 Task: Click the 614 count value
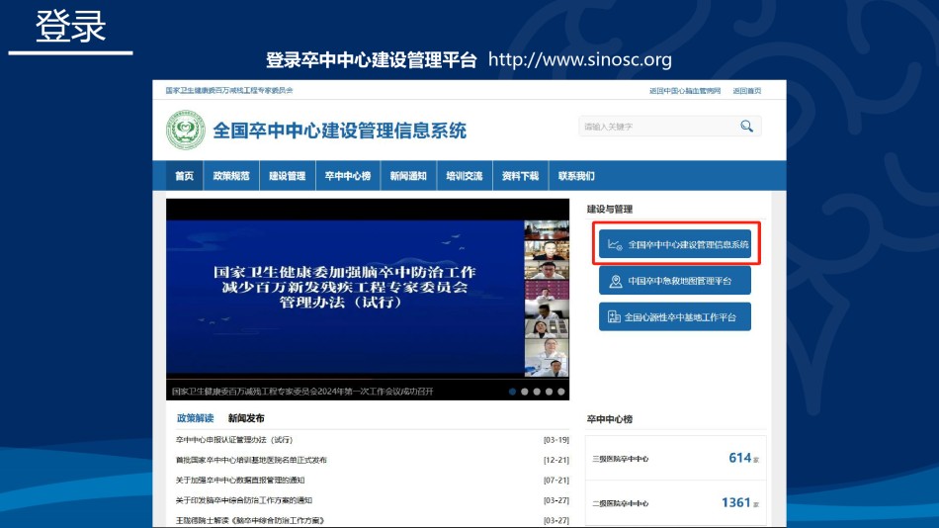739,458
